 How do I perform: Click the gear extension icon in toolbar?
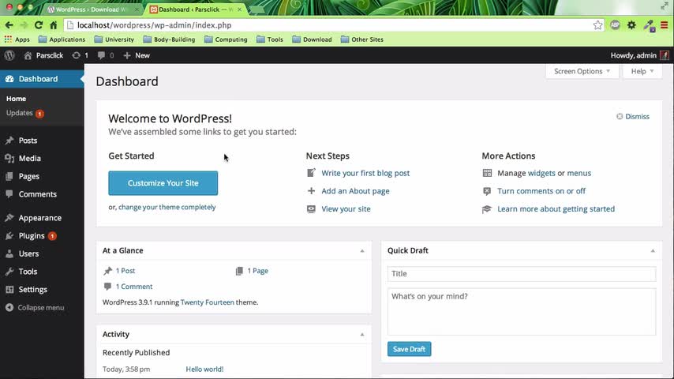(631, 25)
